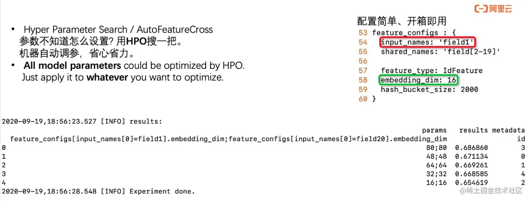Click line number 53 in code gutter
Viewport: 529px width, 201px height.
point(363,33)
